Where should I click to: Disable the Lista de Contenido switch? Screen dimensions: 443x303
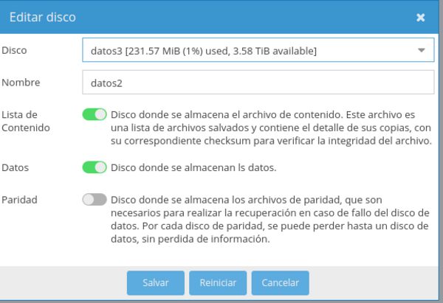coord(95,115)
